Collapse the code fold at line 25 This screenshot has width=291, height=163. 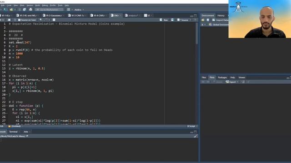pyautogui.click(x=7, y=113)
